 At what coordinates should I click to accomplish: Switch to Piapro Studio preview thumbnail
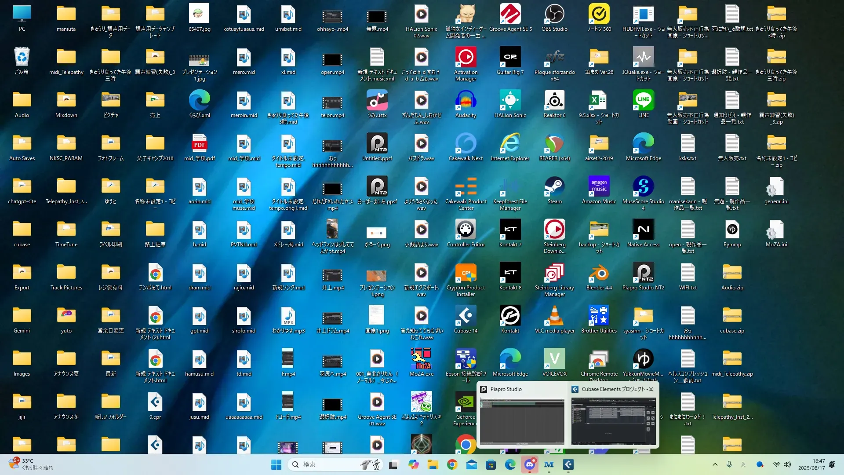[522, 421]
